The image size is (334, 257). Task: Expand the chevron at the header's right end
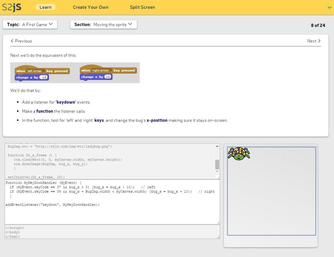(x=329, y=7)
